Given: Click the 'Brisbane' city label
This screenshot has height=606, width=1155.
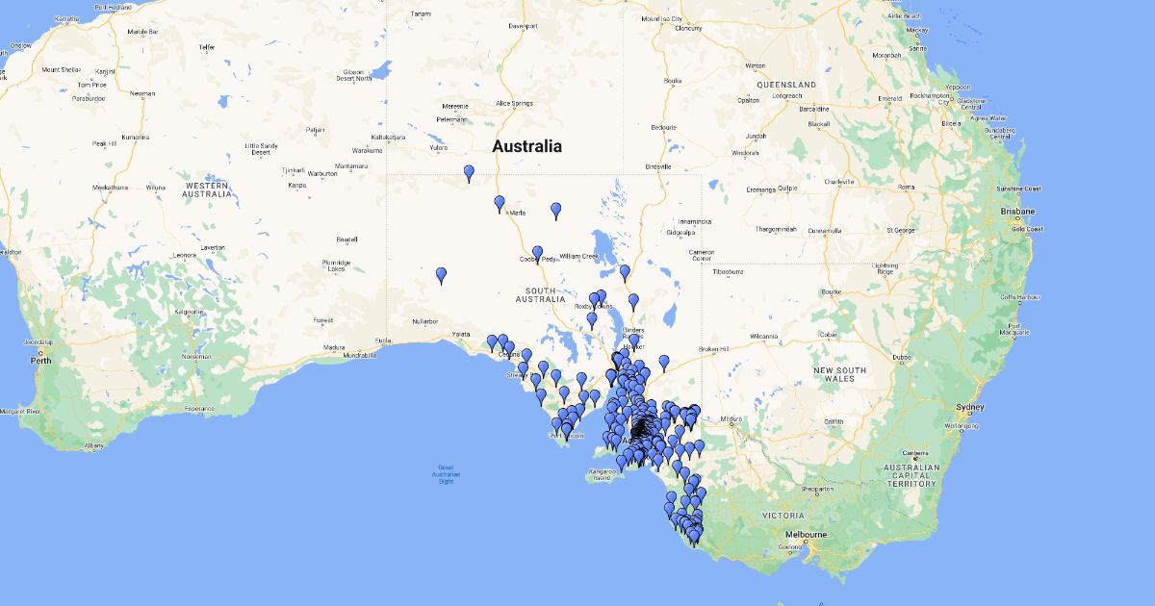Looking at the screenshot, I should coord(1017,211).
